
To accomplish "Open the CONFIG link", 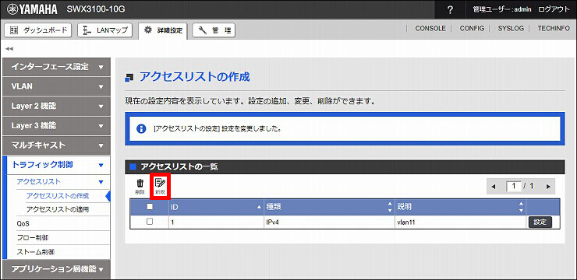I will (472, 28).
